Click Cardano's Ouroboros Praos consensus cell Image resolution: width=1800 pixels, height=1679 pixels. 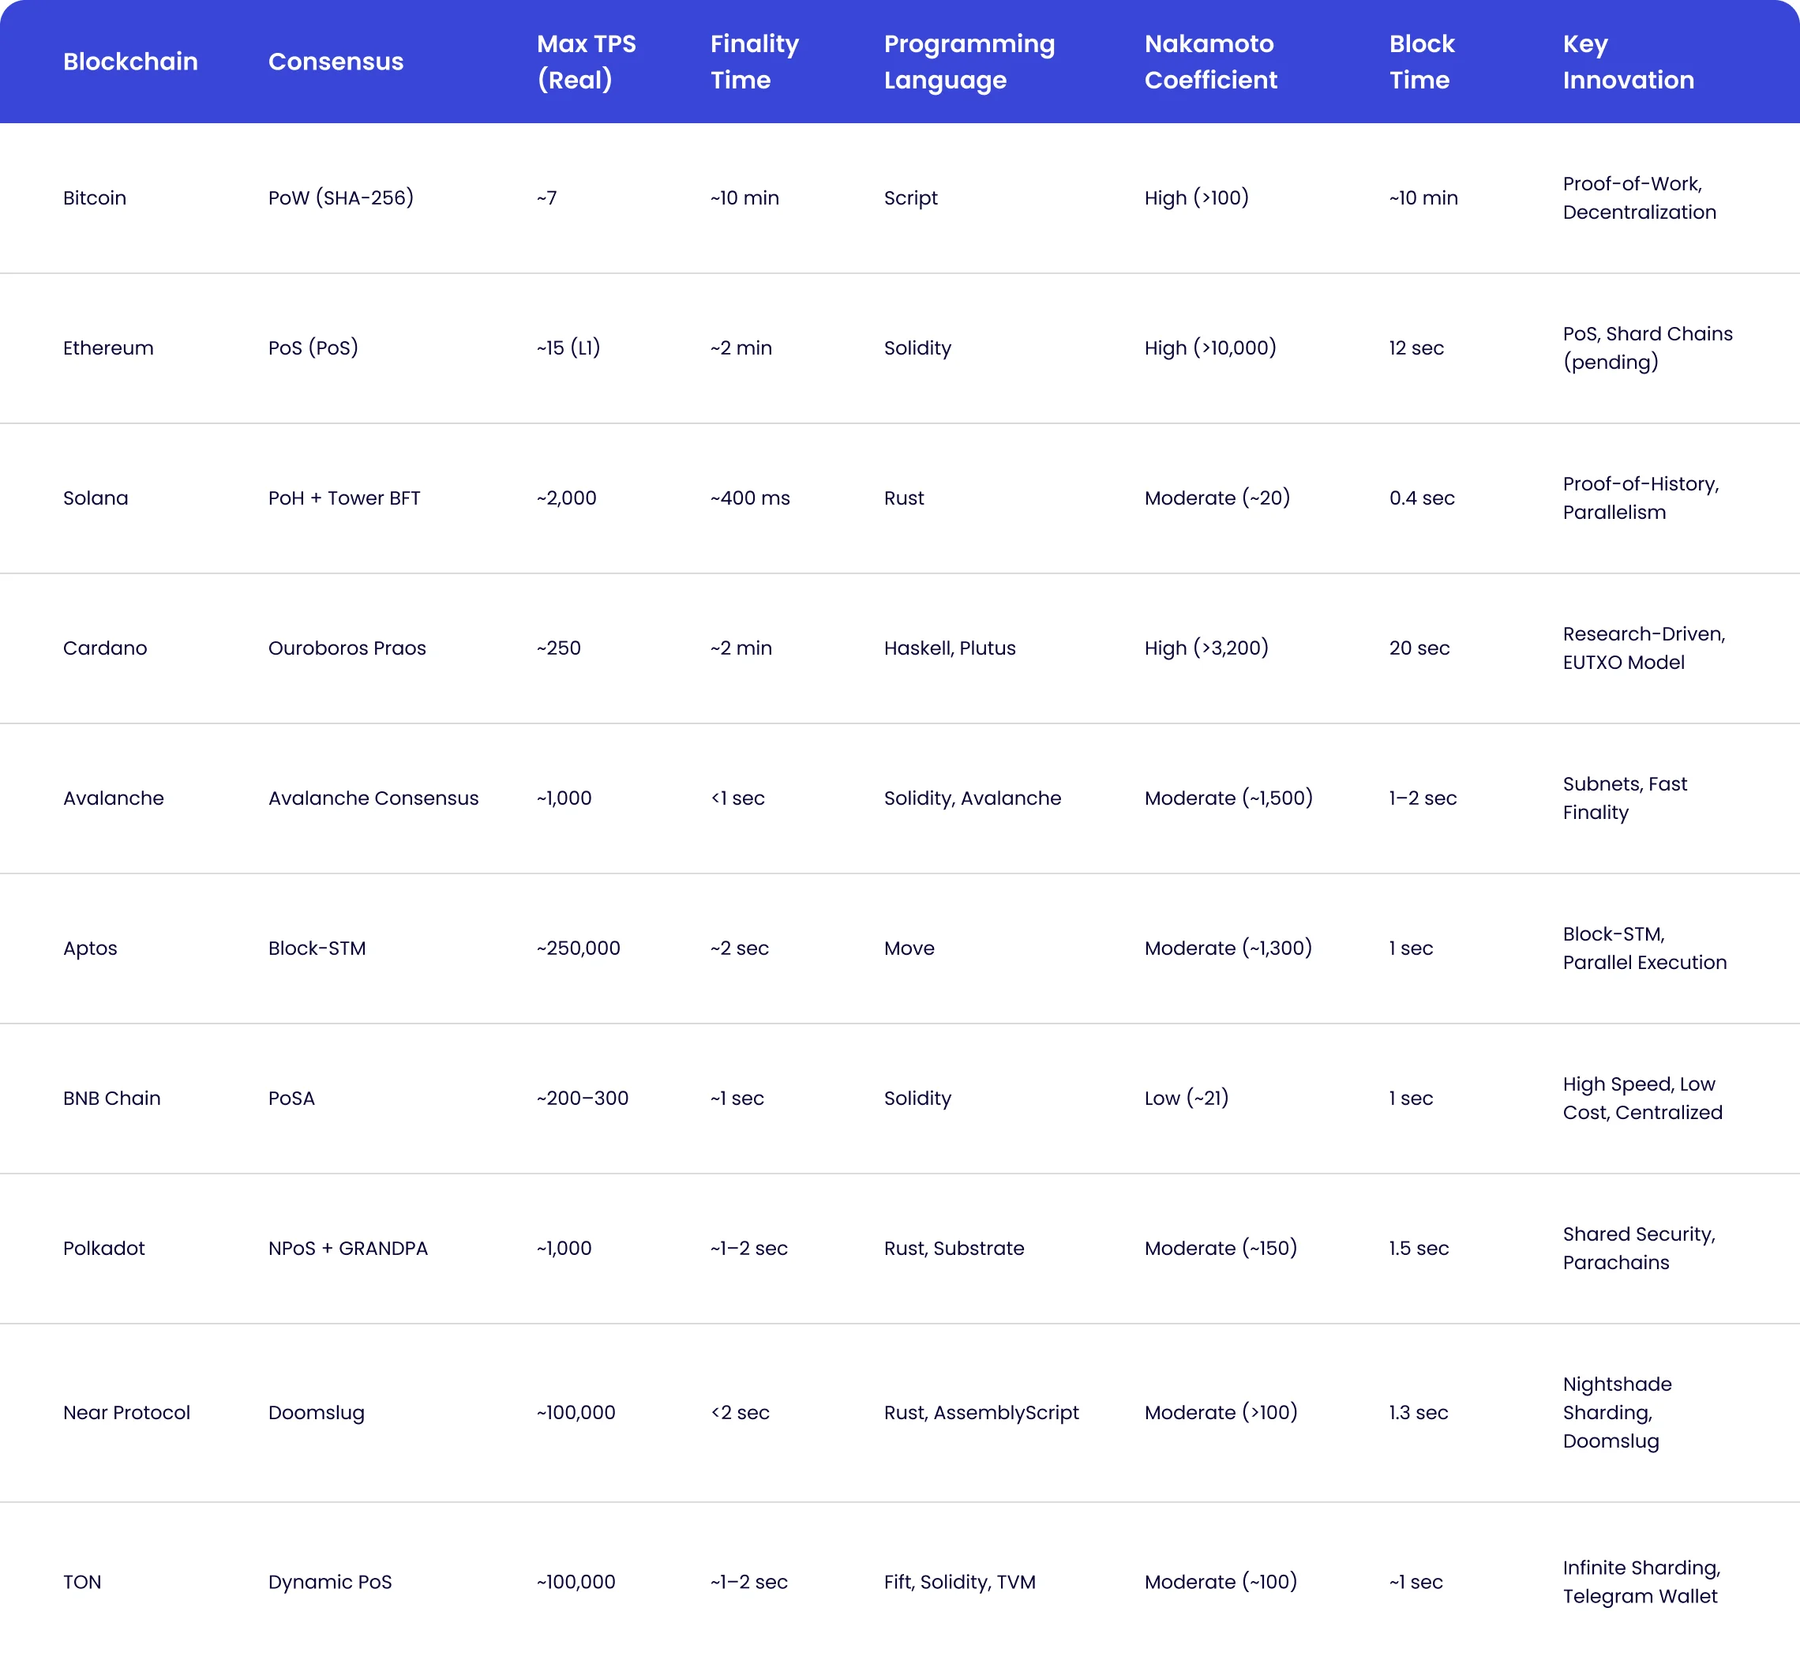(x=347, y=648)
